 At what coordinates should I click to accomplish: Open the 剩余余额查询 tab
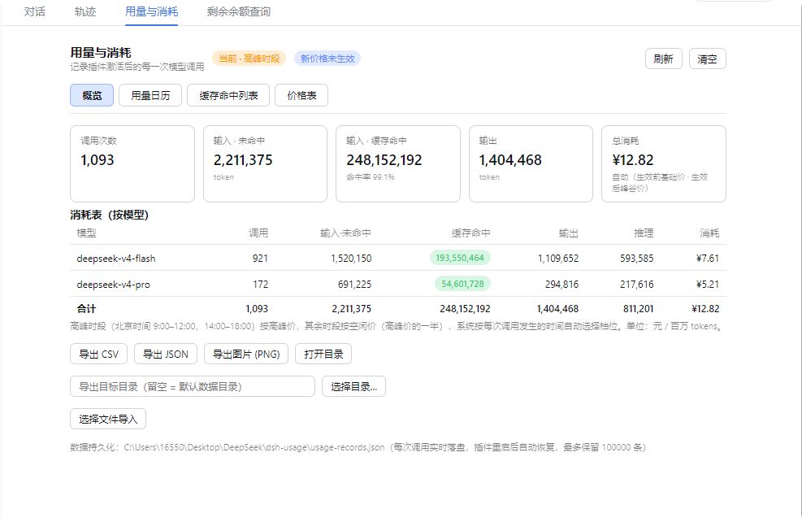click(x=239, y=11)
